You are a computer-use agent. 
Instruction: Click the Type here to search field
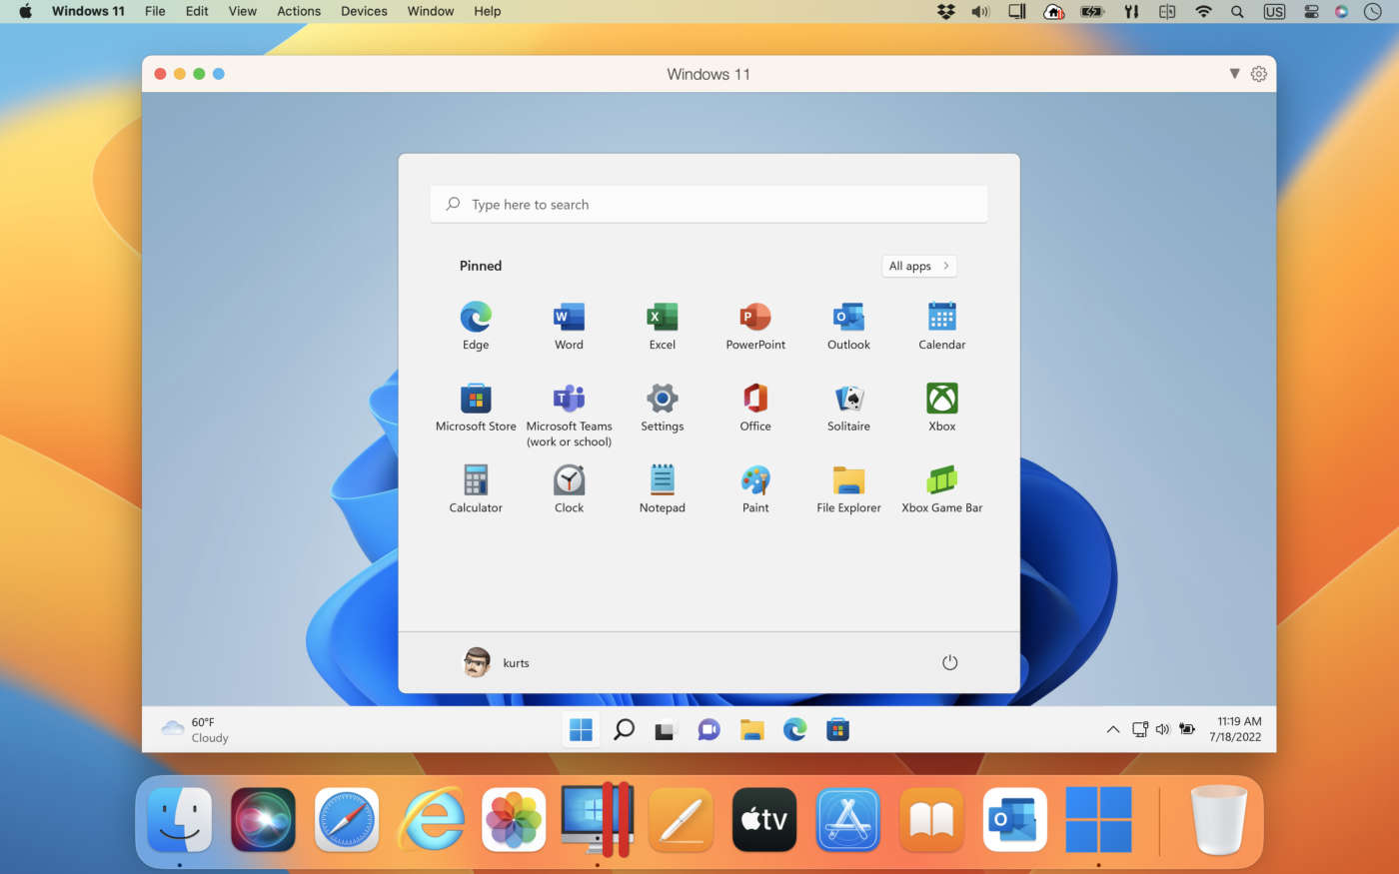coord(708,205)
